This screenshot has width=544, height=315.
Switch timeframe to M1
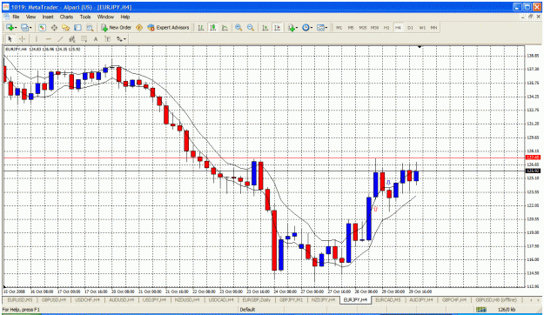coord(339,27)
